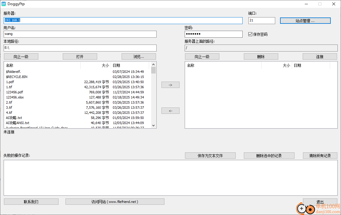Viewport: 341px width, 215px height.
Task: Select AI攻略ANSI.txt in local list
Action: click(18, 123)
